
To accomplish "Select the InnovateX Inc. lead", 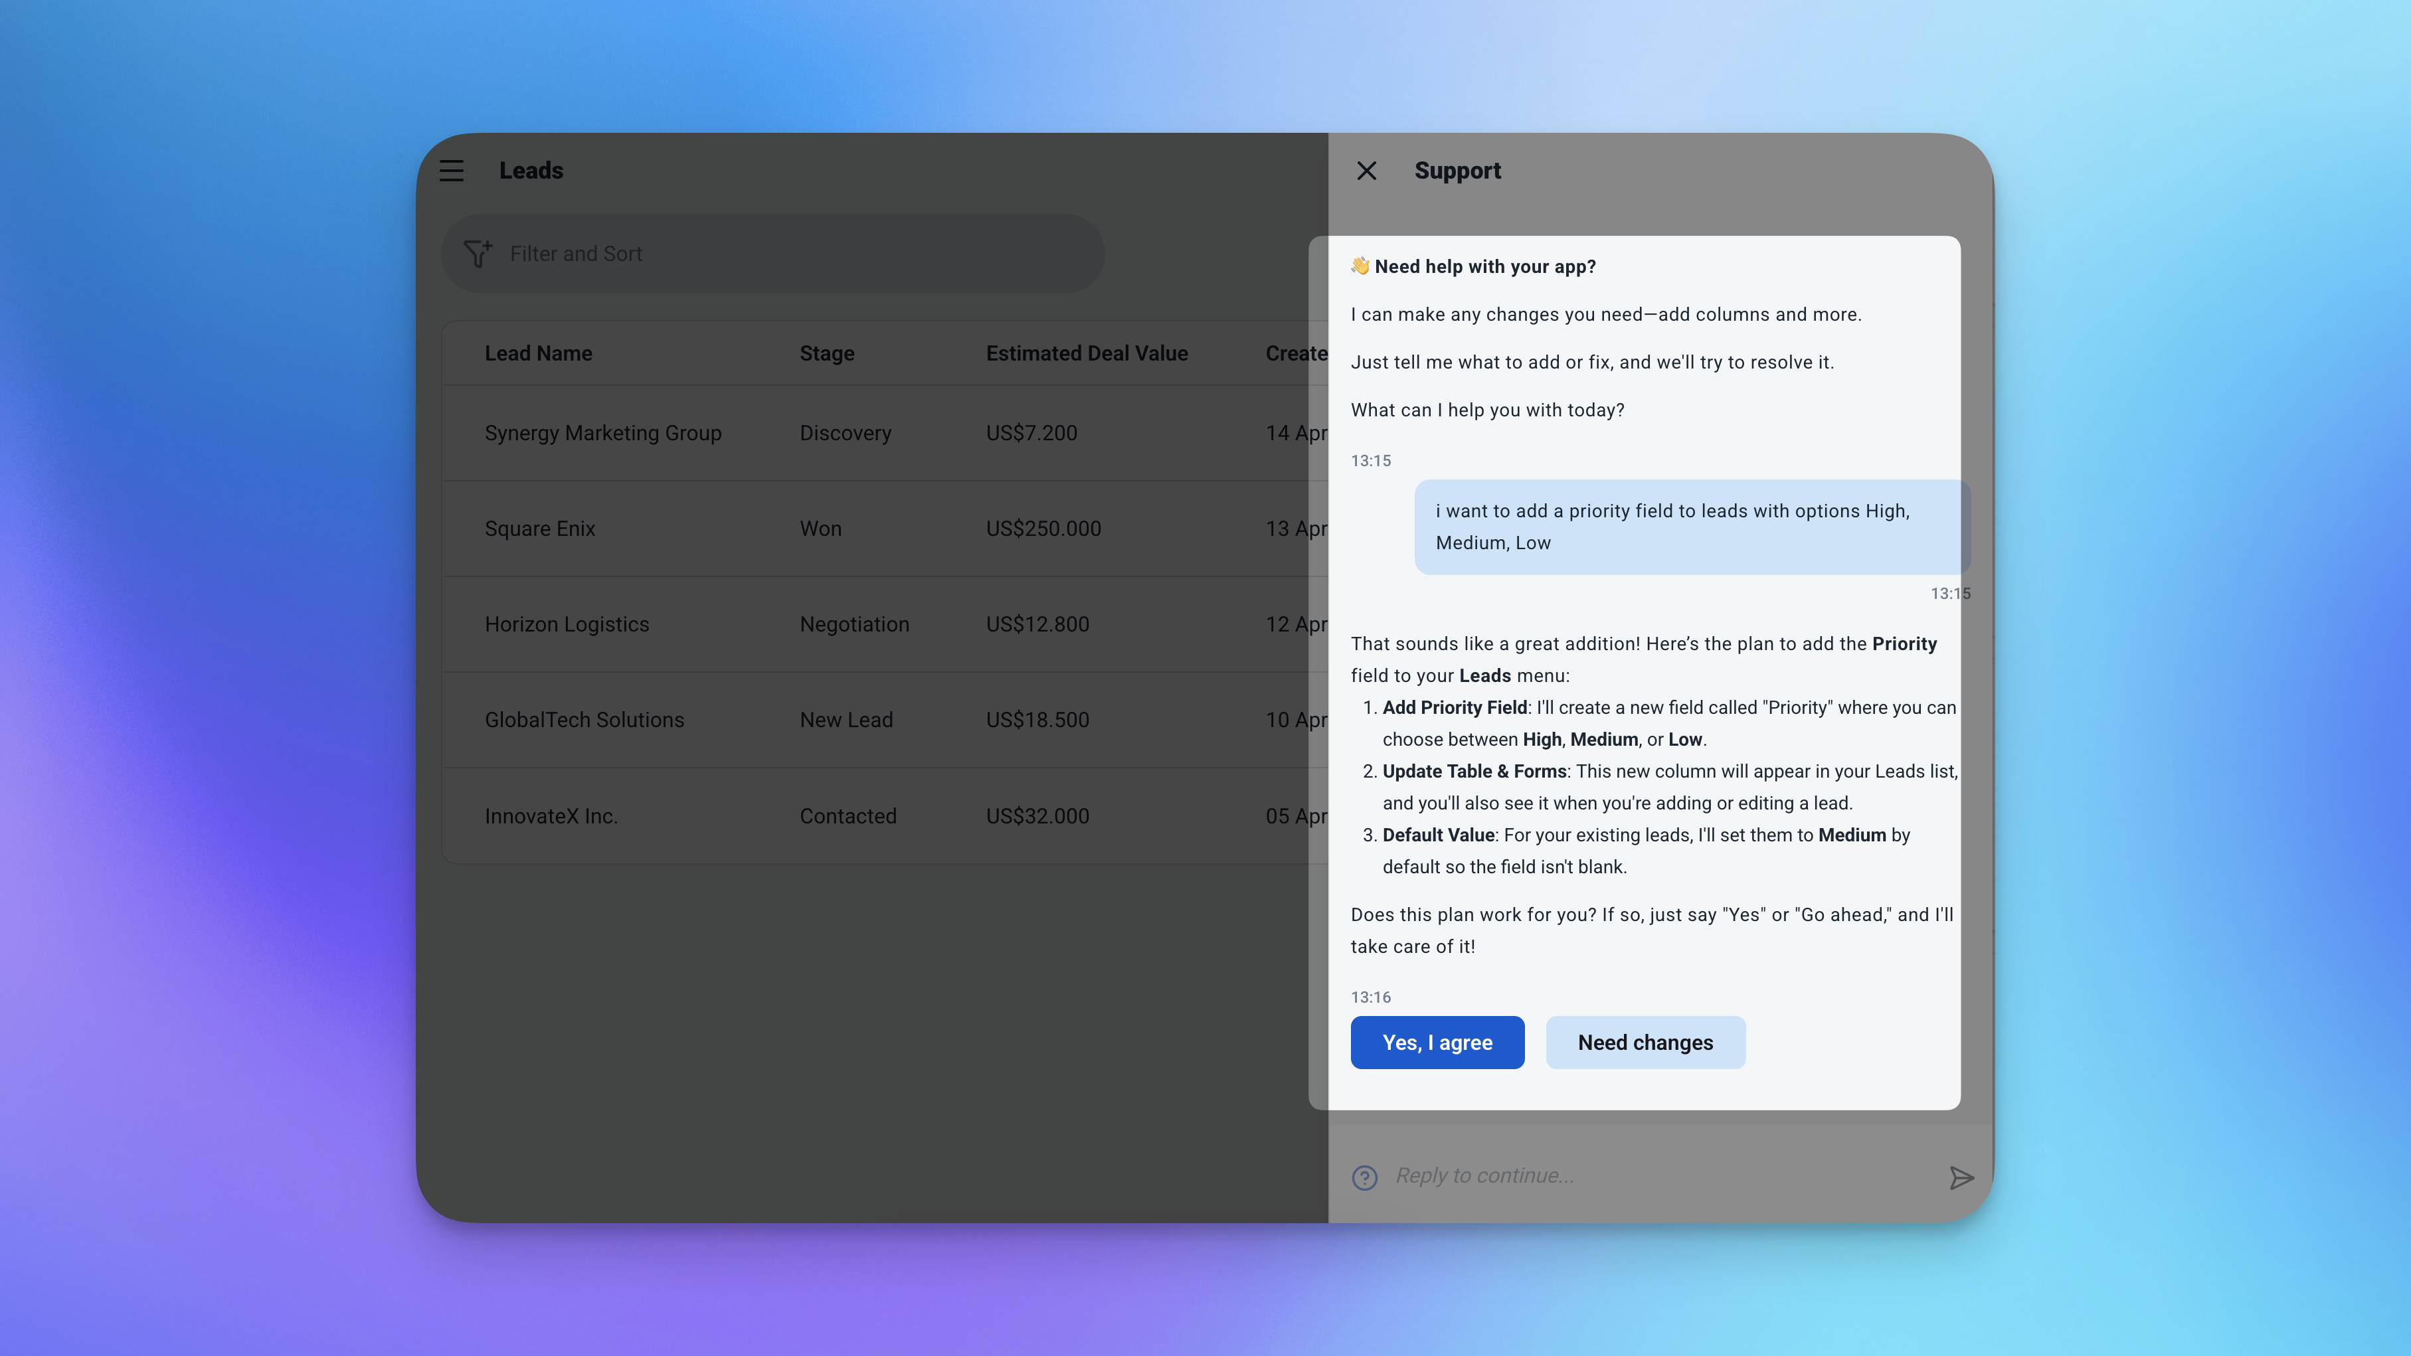I will pyautogui.click(x=551, y=816).
